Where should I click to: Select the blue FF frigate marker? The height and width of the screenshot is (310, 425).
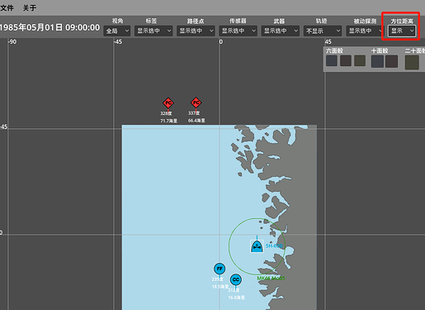point(220,269)
